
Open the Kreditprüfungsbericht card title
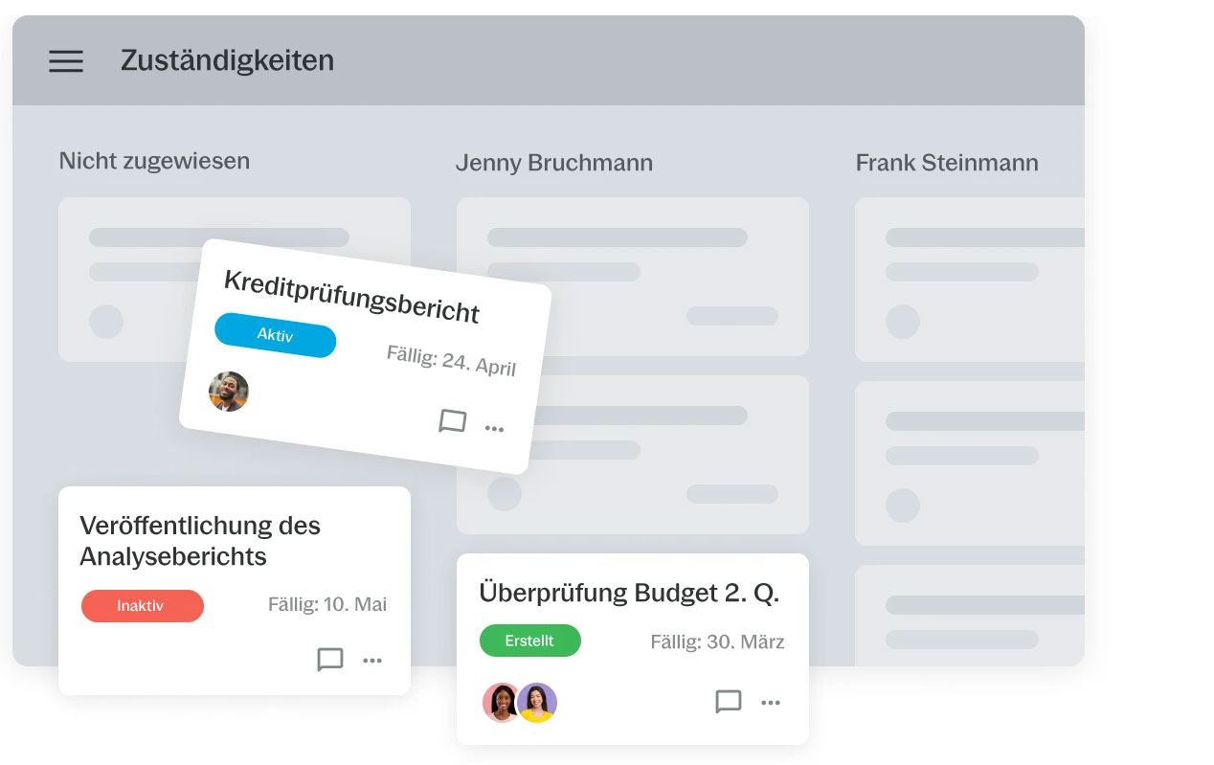pyautogui.click(x=351, y=296)
